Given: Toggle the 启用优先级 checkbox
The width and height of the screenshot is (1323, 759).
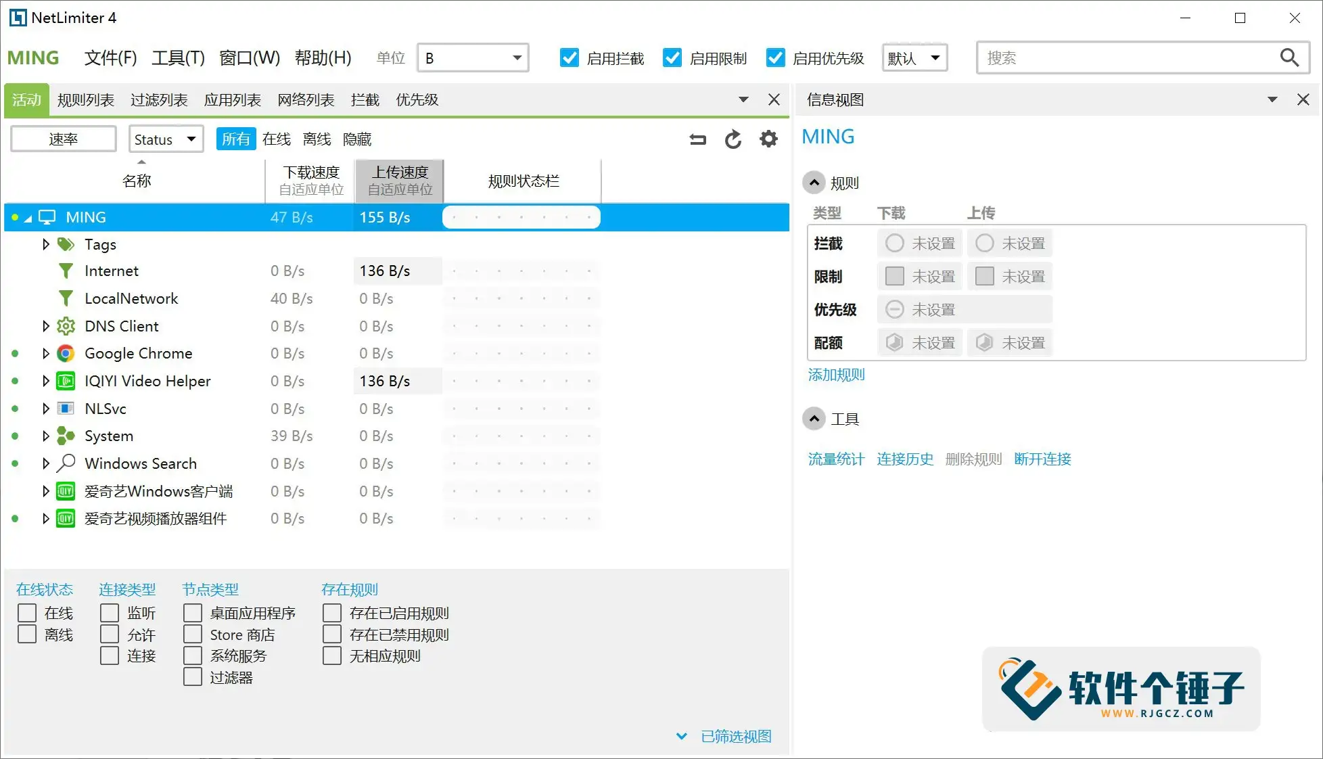Looking at the screenshot, I should (775, 57).
